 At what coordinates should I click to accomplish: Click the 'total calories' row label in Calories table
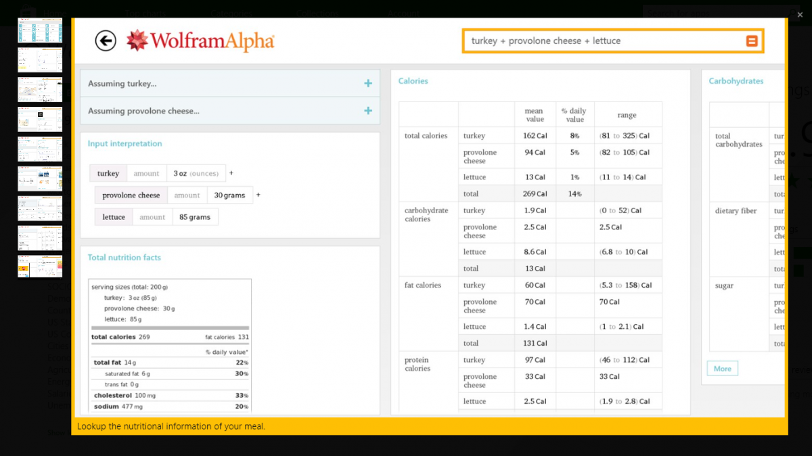pos(426,136)
